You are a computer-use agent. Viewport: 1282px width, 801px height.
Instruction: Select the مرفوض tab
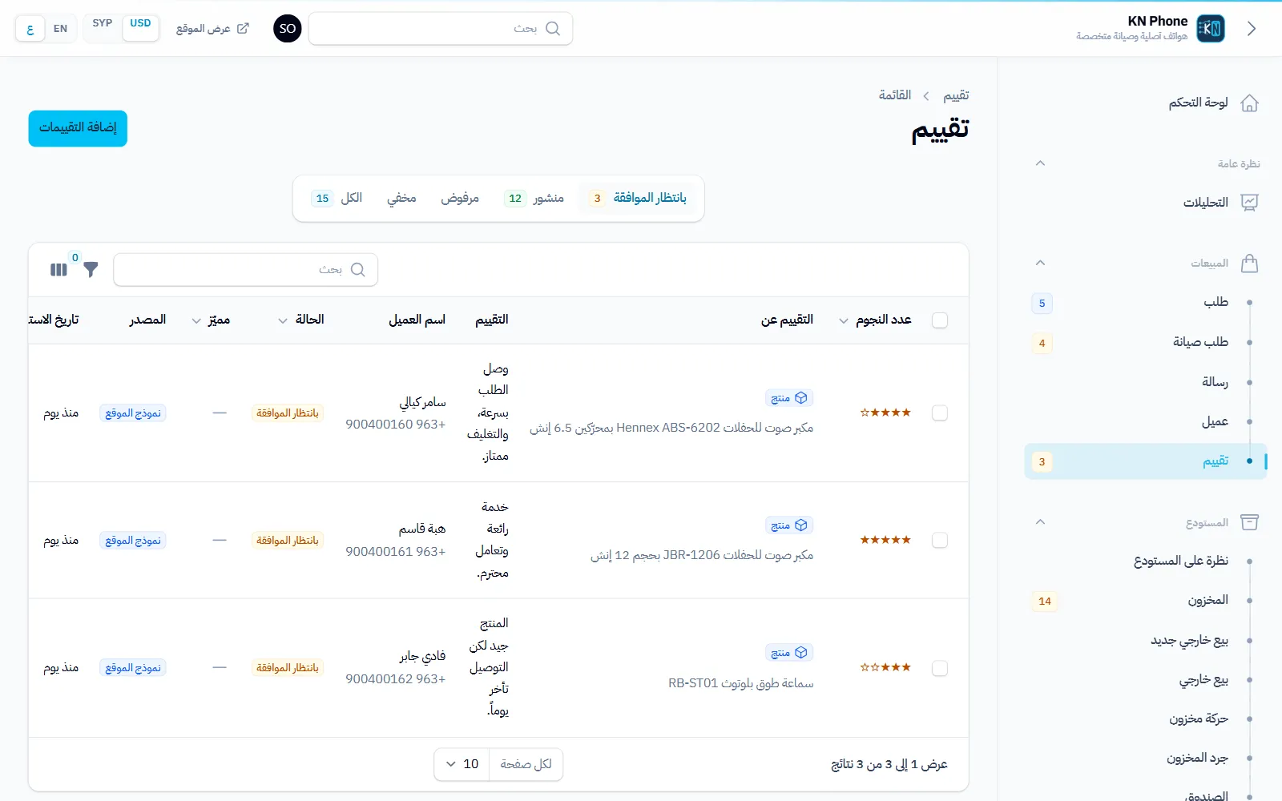(460, 198)
